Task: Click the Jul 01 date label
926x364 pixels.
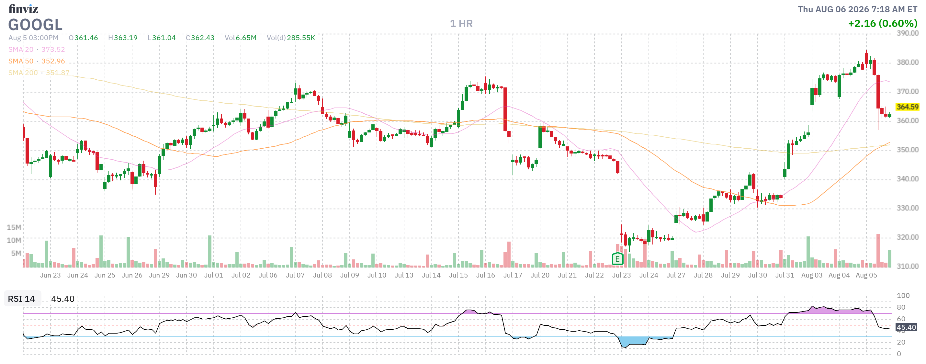Action: coord(213,275)
